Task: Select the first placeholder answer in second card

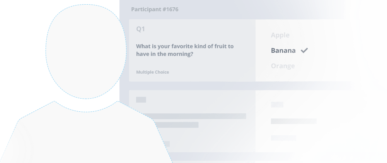Action: pyautogui.click(x=277, y=104)
